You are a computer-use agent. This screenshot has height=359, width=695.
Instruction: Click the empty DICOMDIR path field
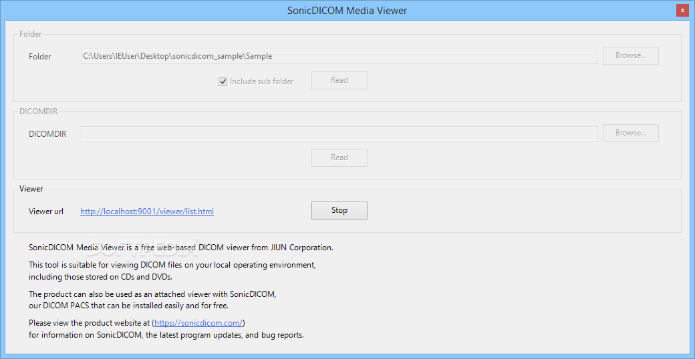pos(339,133)
